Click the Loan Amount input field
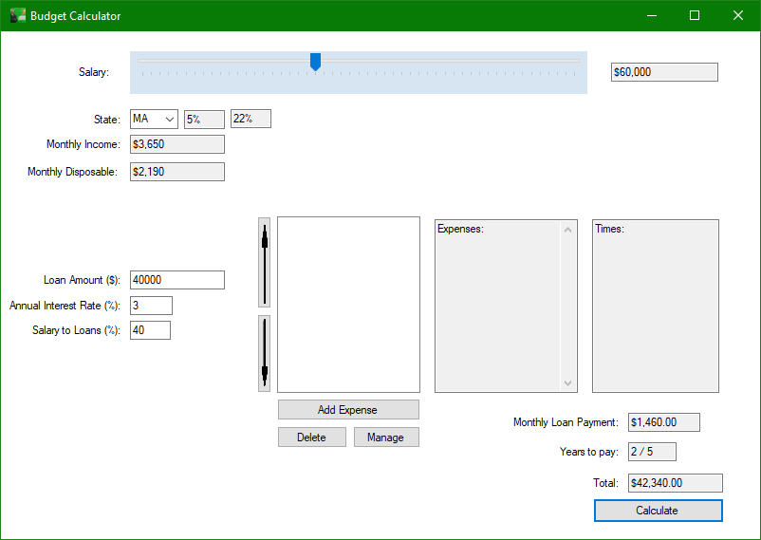This screenshot has width=761, height=540. click(x=177, y=280)
